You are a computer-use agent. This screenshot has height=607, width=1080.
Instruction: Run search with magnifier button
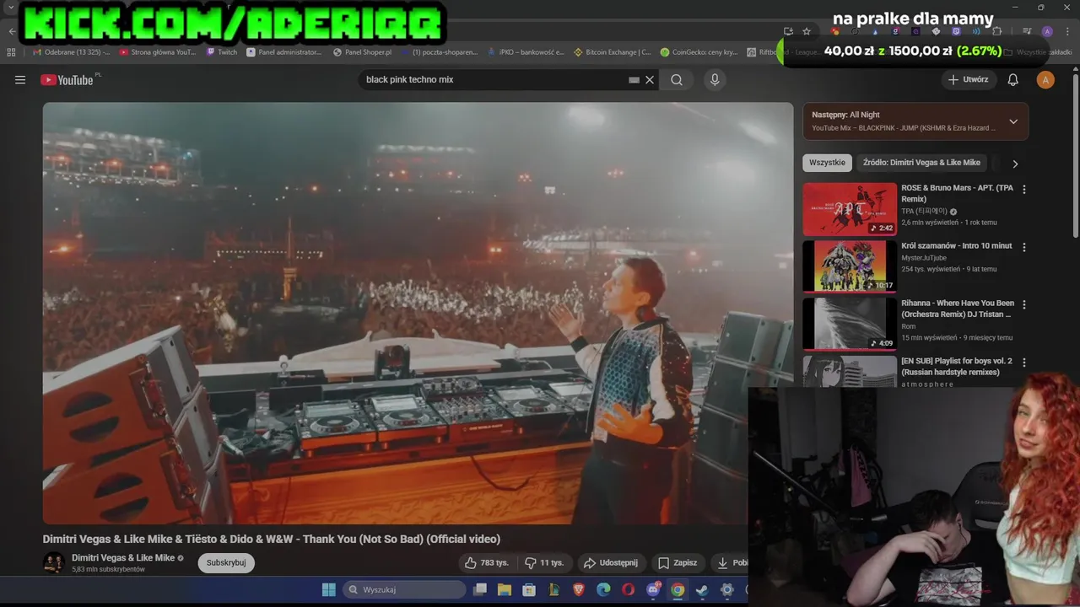click(x=677, y=80)
